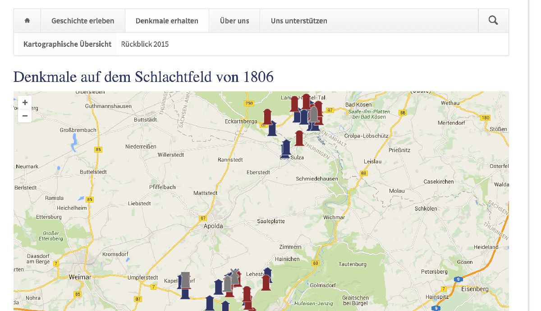Select the blue marker southeast of Eckartsberga
541x311 pixels.
click(272, 128)
